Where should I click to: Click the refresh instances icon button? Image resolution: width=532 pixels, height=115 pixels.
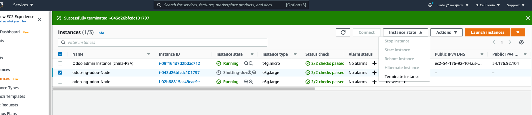(343, 32)
